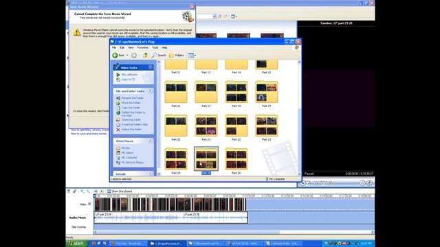Open the Edit menu in Explorer
This screenshot has width=440, height=247.
click(122, 47)
